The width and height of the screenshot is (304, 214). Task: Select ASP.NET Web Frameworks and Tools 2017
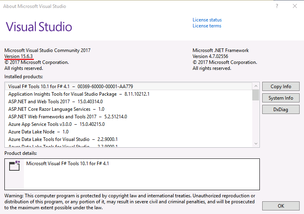[x=67, y=117]
